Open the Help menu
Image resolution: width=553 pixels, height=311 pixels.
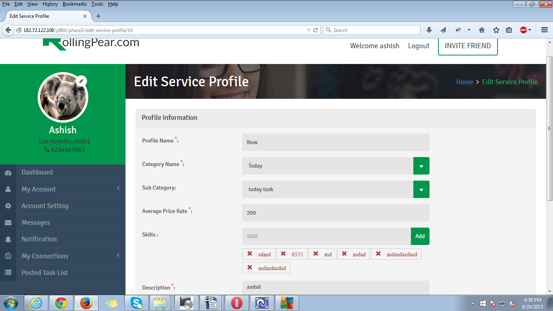[x=113, y=4]
